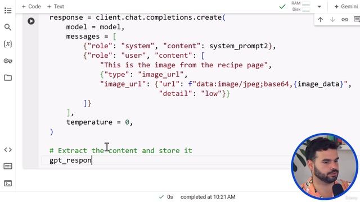Viewport: 360px width, 202px height.
Task: Click the 'This is the image from the recipe page' string
Action: pyautogui.click(x=184, y=65)
